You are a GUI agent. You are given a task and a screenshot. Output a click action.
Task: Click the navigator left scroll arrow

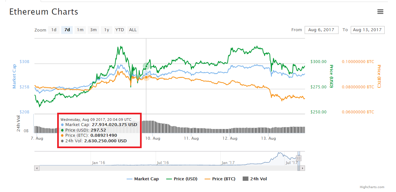(37, 168)
